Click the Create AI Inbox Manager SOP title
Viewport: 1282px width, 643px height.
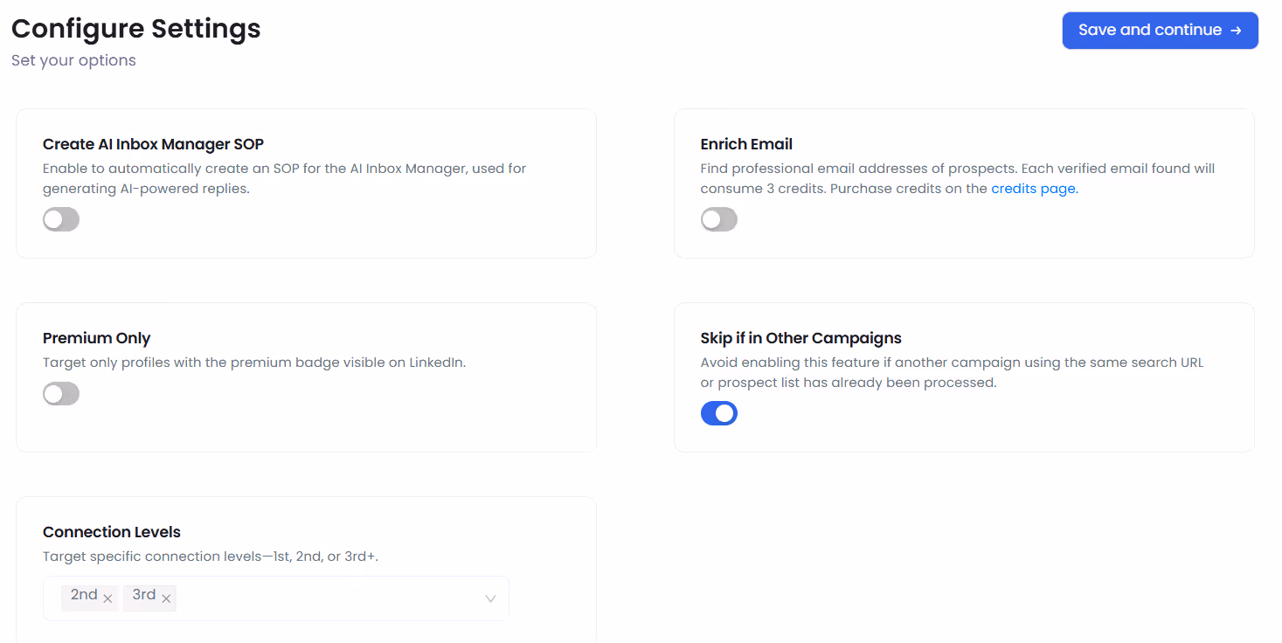[153, 143]
